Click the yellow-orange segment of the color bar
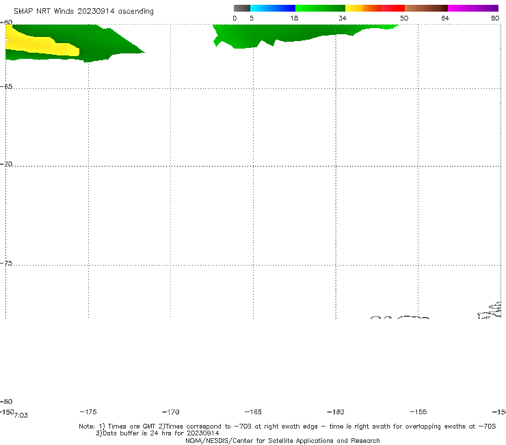506x445 pixels. (363, 8)
